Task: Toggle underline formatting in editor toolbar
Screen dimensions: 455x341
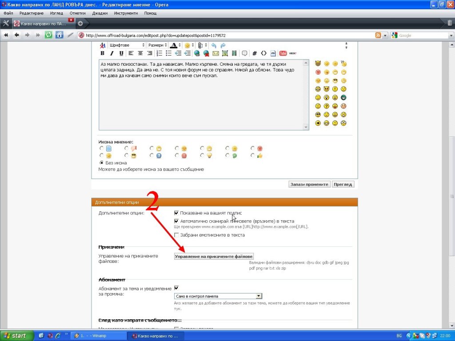Action: click(x=121, y=53)
